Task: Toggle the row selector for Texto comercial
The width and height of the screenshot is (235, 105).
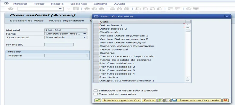Action: [x=96, y=49]
